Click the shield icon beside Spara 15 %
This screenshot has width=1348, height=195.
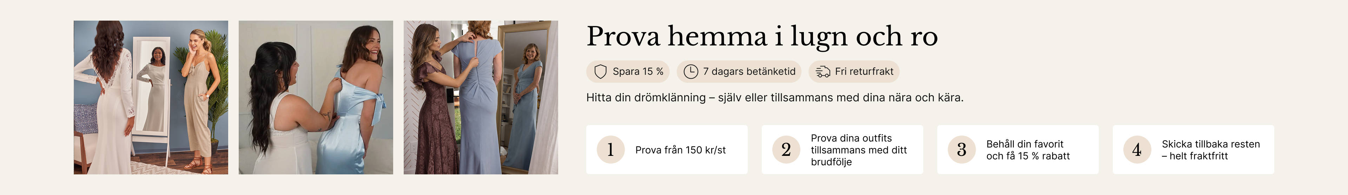pyautogui.click(x=601, y=71)
